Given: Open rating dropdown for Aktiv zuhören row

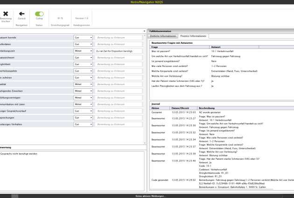Looking at the screenshot, I should (x=83, y=78).
